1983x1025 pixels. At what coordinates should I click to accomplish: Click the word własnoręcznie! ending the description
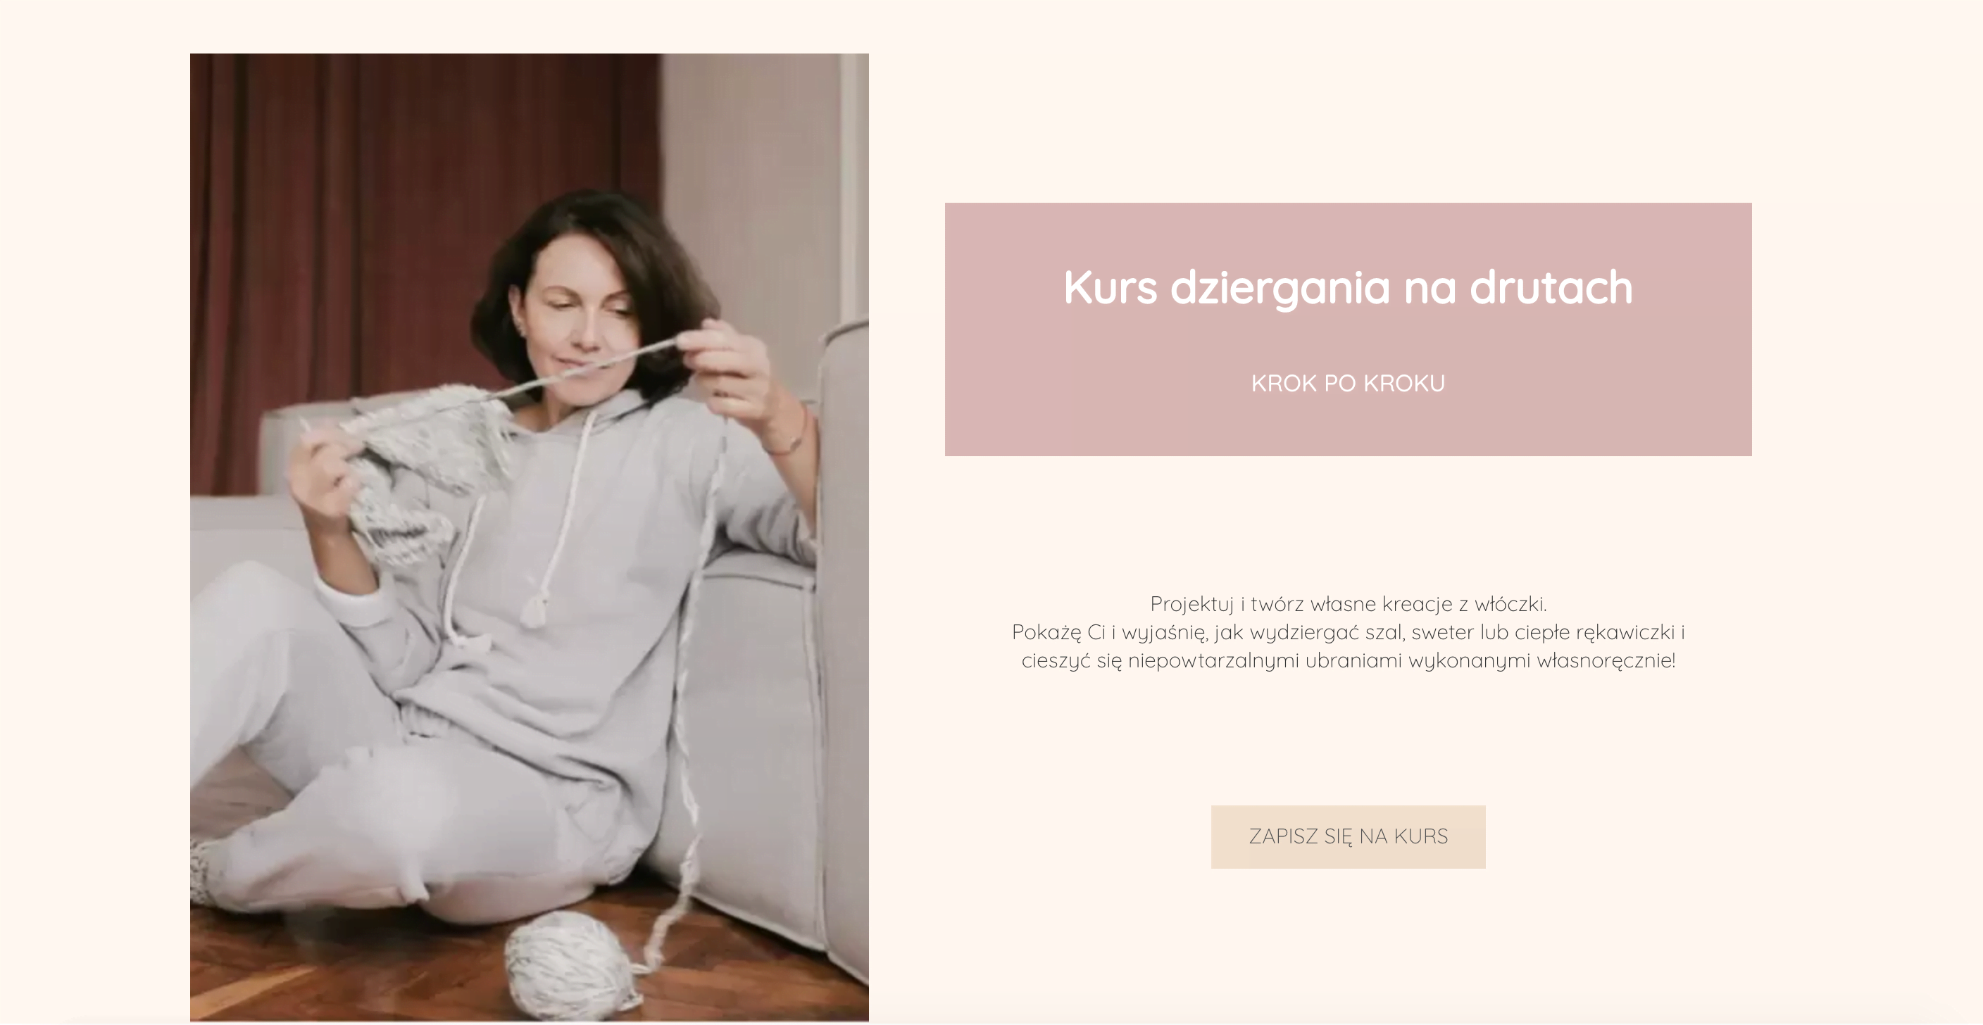coord(1606,660)
